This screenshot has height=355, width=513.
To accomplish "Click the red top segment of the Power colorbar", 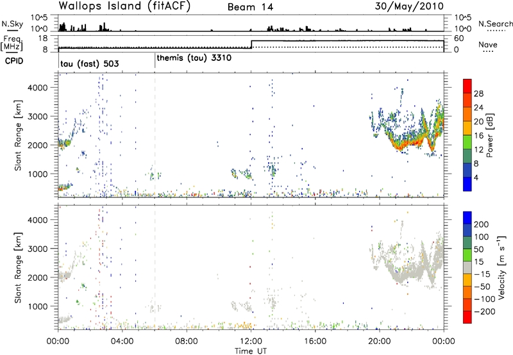I will coord(467,86).
